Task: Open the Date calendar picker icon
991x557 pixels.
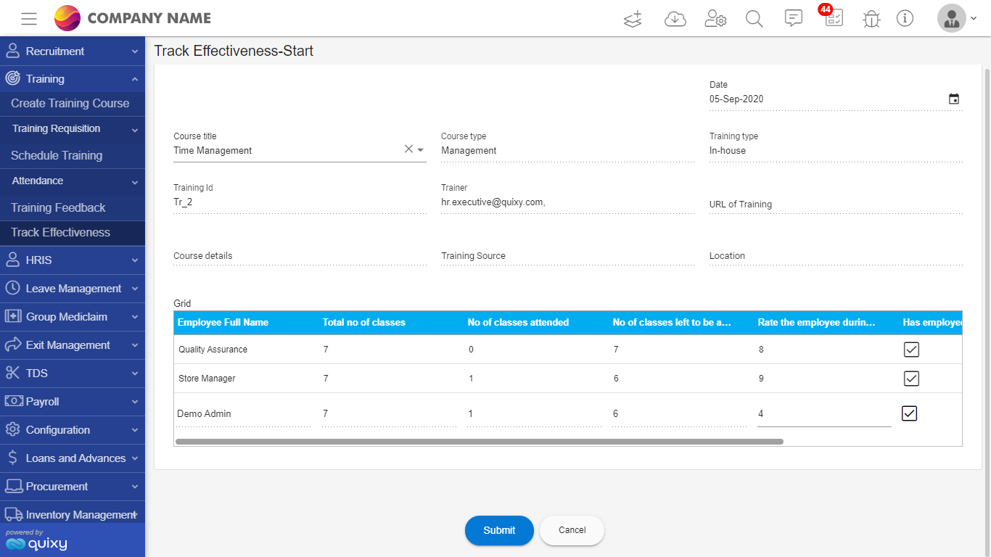Action: pos(954,99)
